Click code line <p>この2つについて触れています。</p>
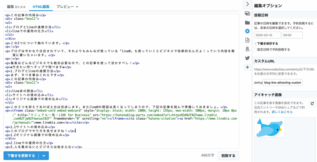Screen dimensions: 317x162 point(37,43)
